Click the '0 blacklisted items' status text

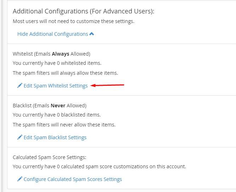pos(57,115)
